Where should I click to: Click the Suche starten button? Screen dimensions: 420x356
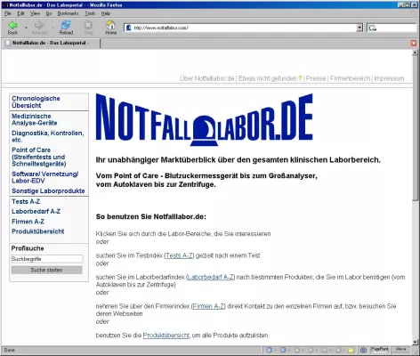click(x=47, y=270)
